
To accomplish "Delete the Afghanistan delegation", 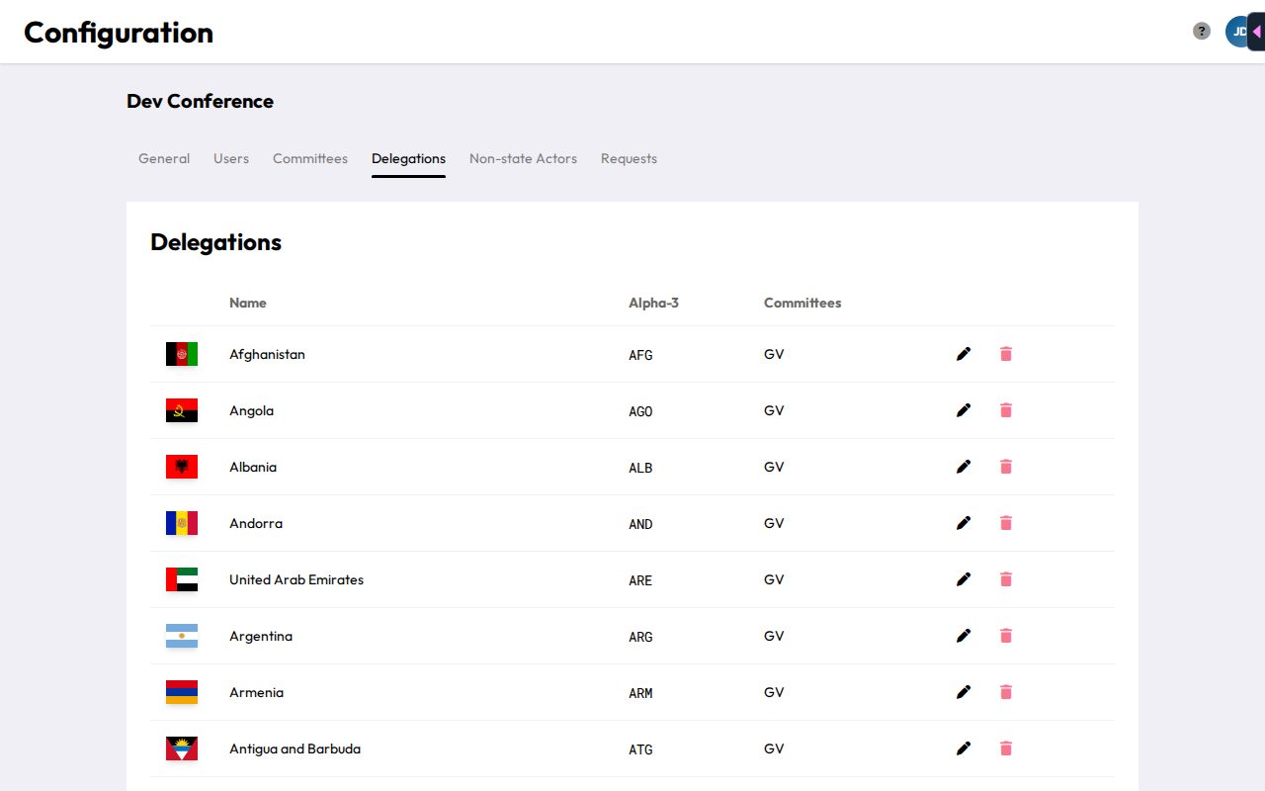I will [x=1006, y=354].
